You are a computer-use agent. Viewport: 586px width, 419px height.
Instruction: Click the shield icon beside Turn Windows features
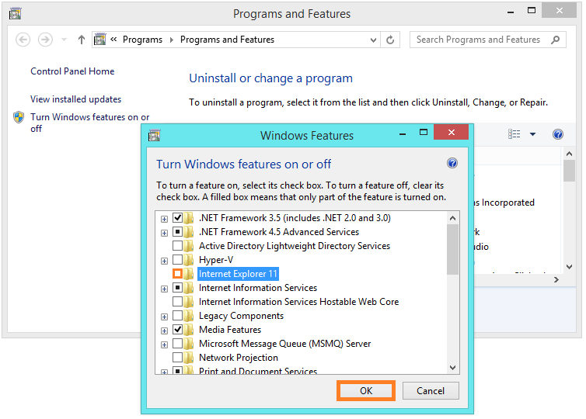(19, 117)
